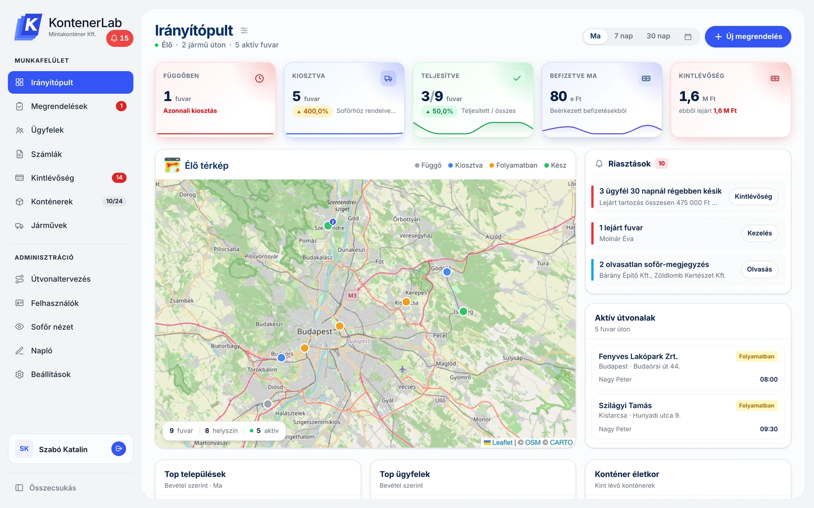814x508 pixels.
Task: Open the Szilágyi Tamás route card
Action: point(688,417)
